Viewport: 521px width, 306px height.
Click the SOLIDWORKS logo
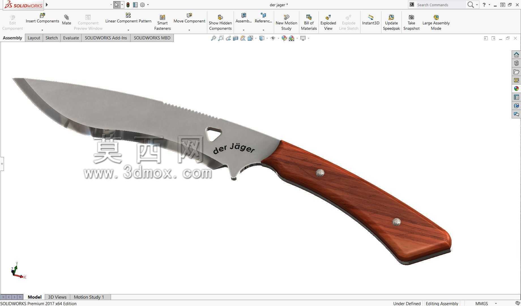pos(24,5)
